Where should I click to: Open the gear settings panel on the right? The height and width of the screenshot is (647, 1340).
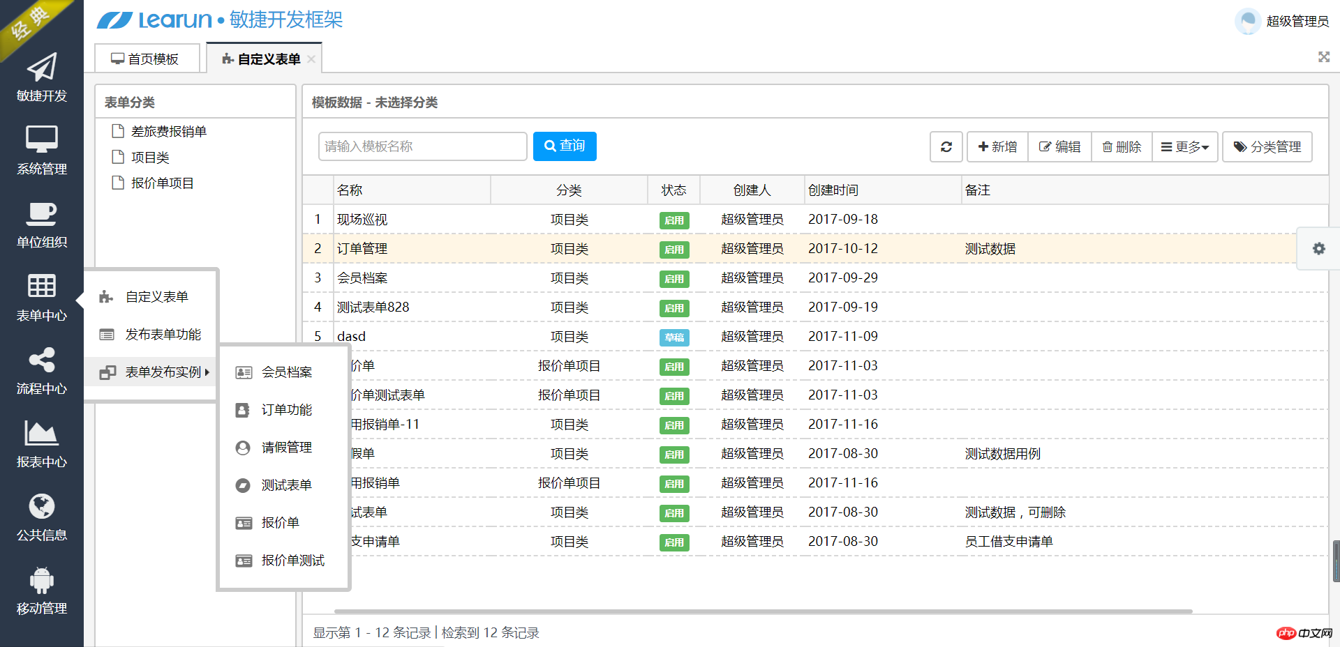(1318, 249)
